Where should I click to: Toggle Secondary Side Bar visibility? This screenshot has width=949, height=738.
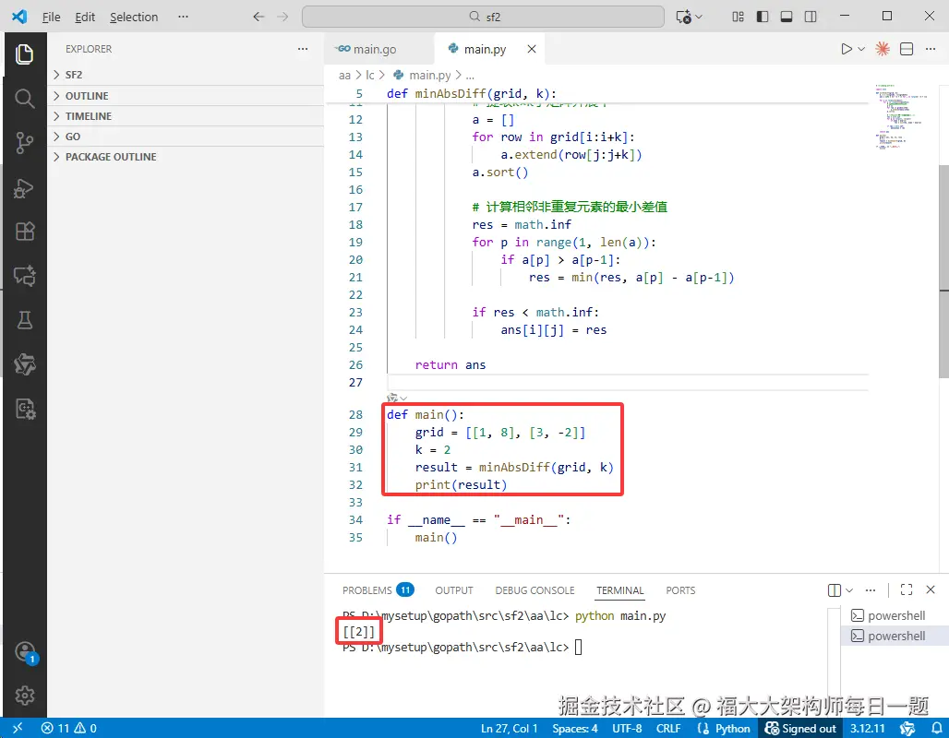coord(811,17)
